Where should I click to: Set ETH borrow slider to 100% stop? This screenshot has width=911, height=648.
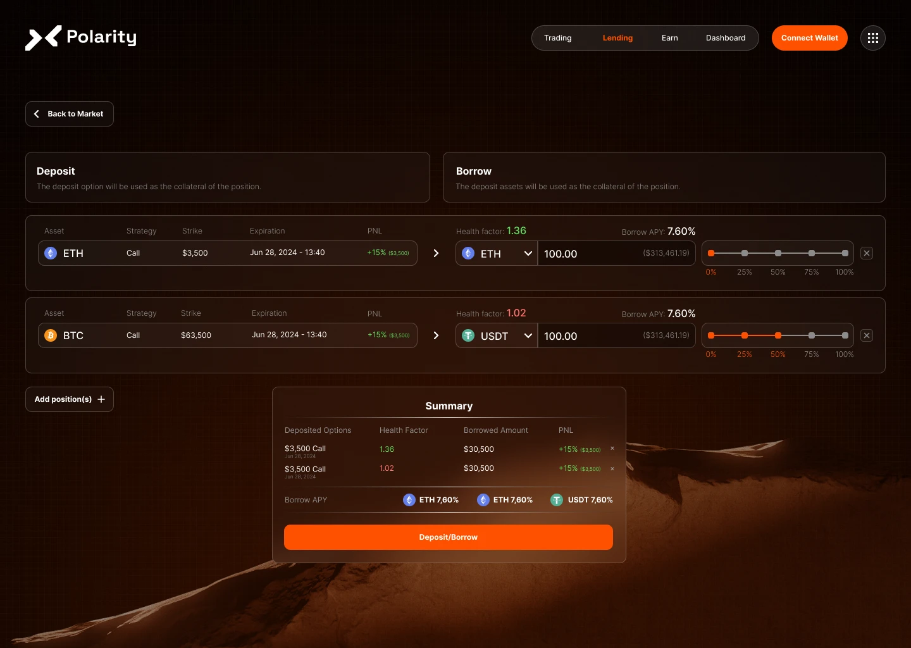pos(845,253)
